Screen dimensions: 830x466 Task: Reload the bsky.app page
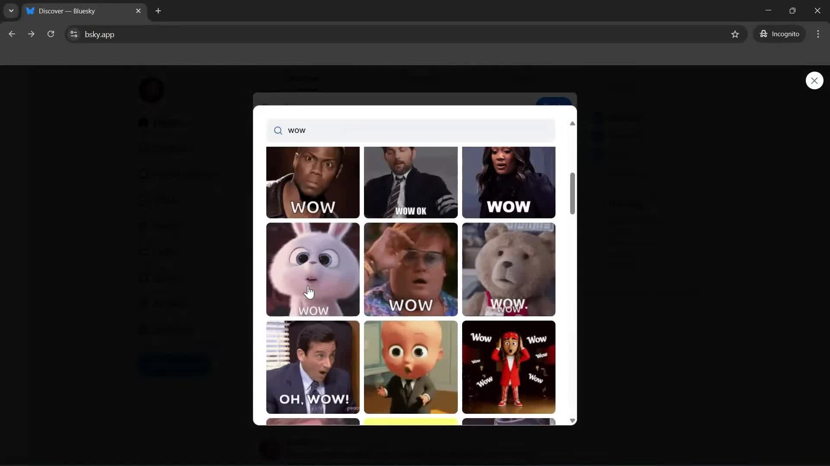(x=51, y=34)
